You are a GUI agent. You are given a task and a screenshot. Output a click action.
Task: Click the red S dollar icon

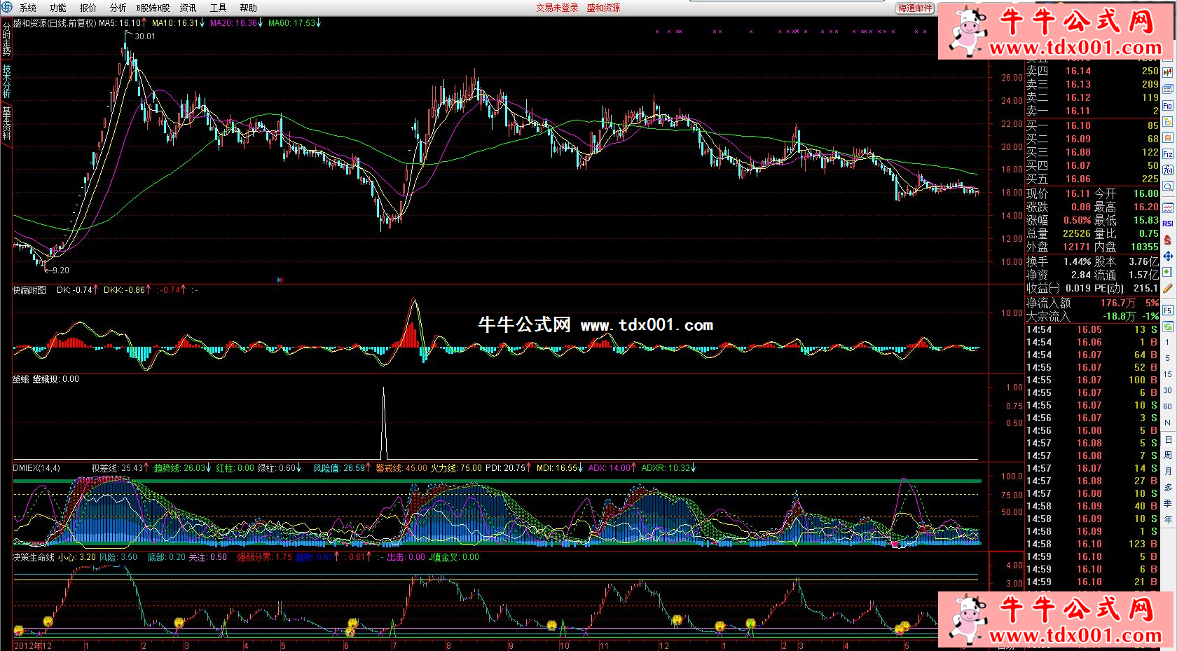[1168, 240]
